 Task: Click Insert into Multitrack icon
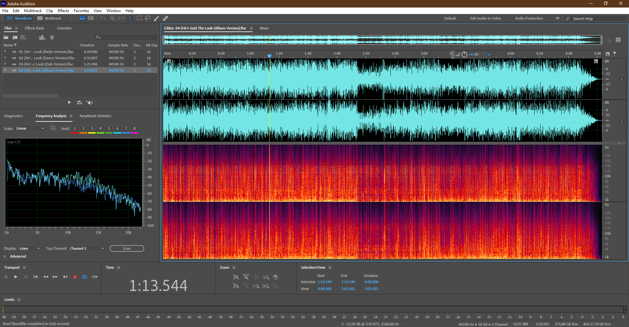(42, 37)
